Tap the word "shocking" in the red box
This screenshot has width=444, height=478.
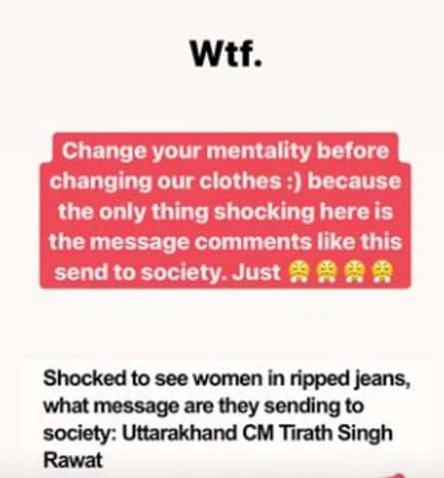point(264,212)
